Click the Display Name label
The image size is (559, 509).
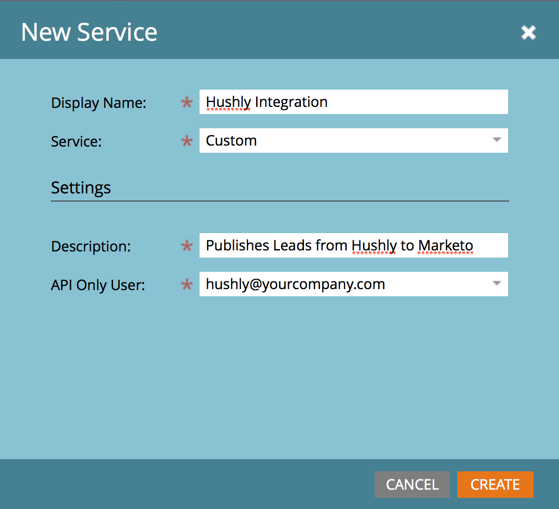pos(99,103)
